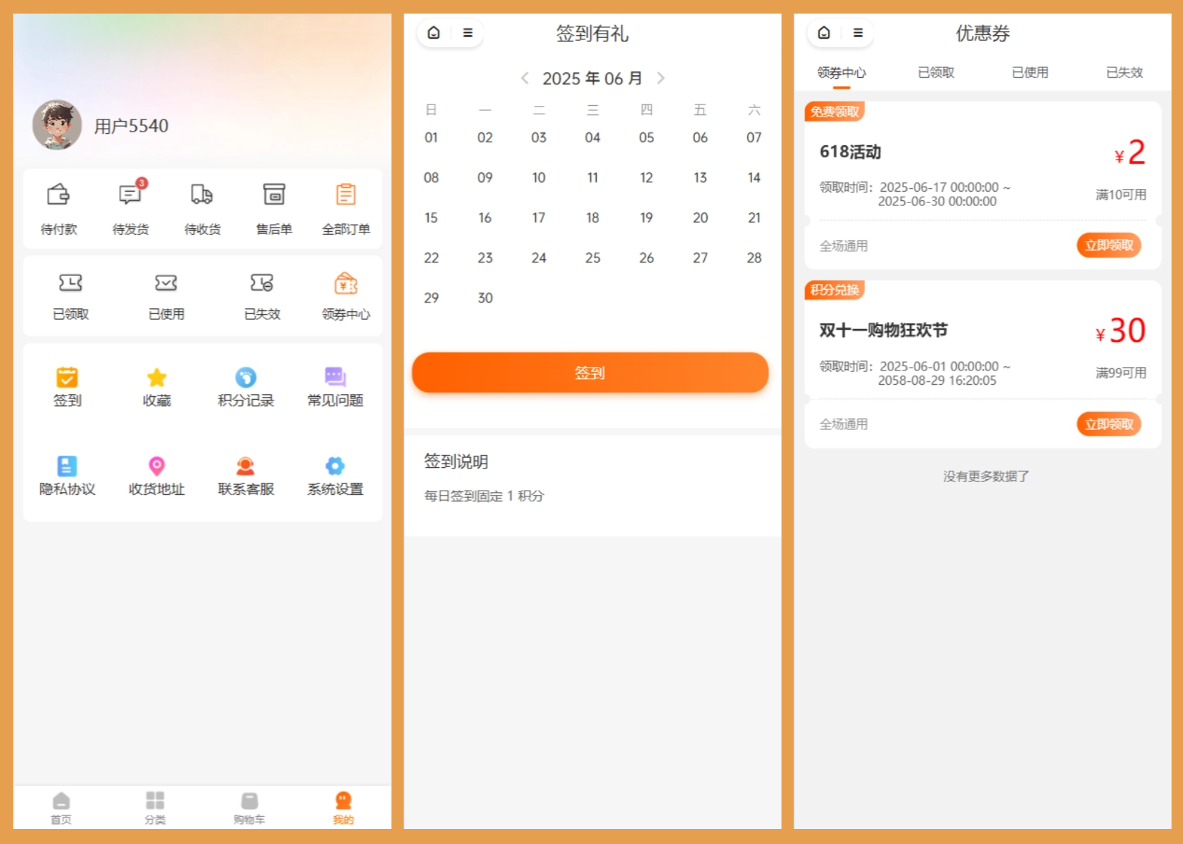Open 领券中心 coupon center icon
The image size is (1183, 844).
[x=346, y=285]
